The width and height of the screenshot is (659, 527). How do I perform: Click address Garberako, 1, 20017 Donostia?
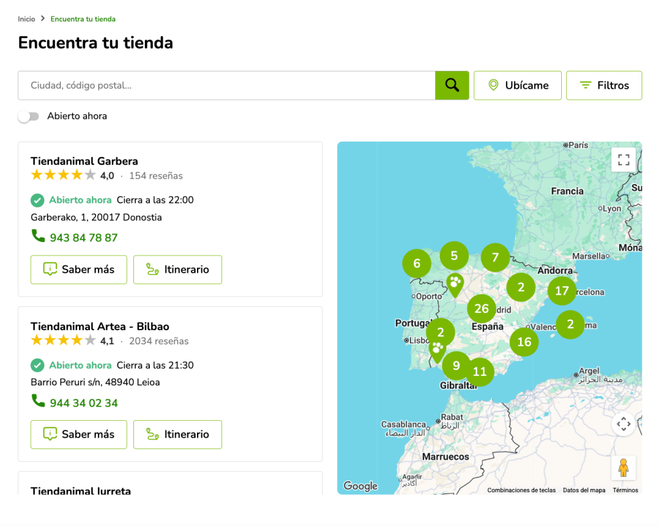[97, 217]
